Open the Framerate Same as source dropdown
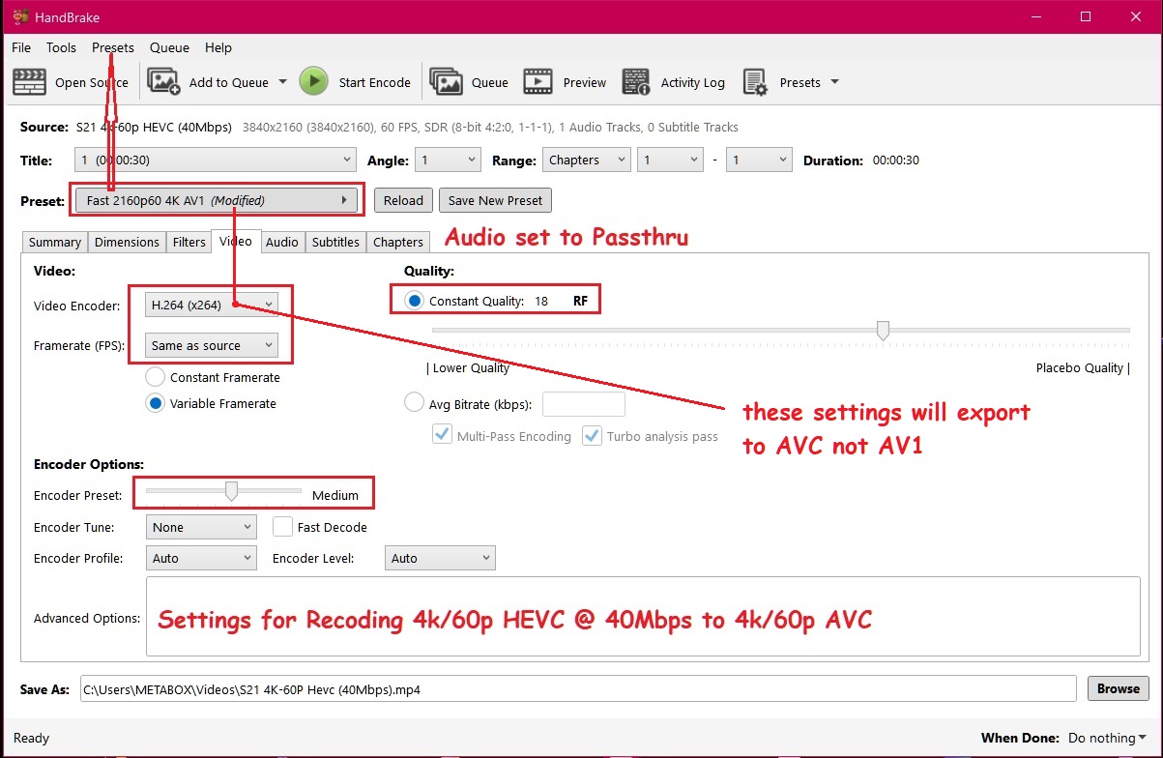1163x758 pixels. pos(212,345)
